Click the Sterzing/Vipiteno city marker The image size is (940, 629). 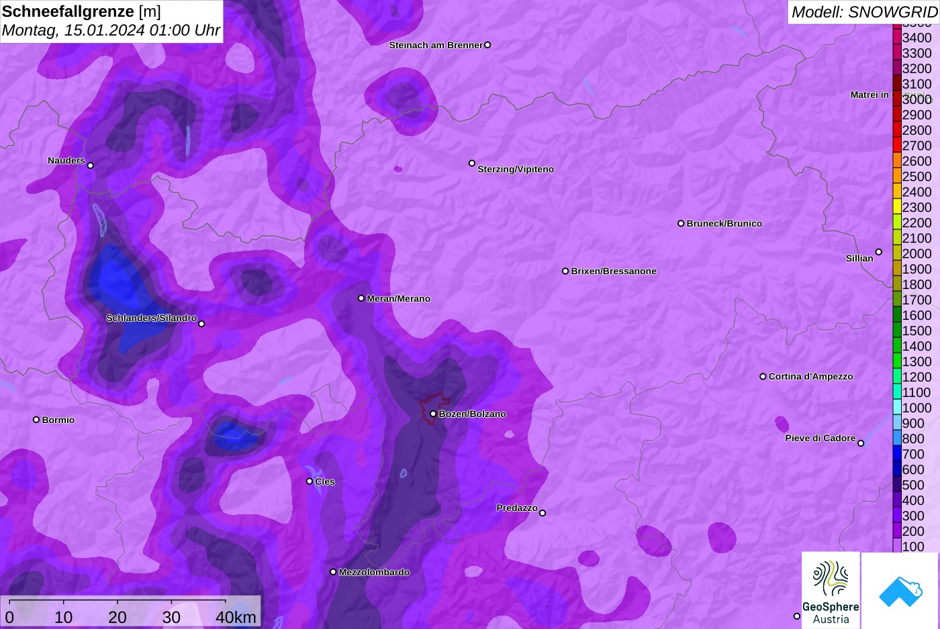tap(472, 163)
